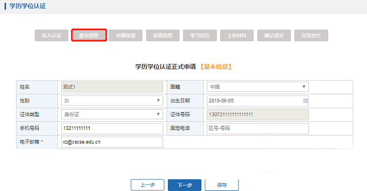
Task: Click the orange 【基本信息】 heading text
Action: tap(216, 67)
